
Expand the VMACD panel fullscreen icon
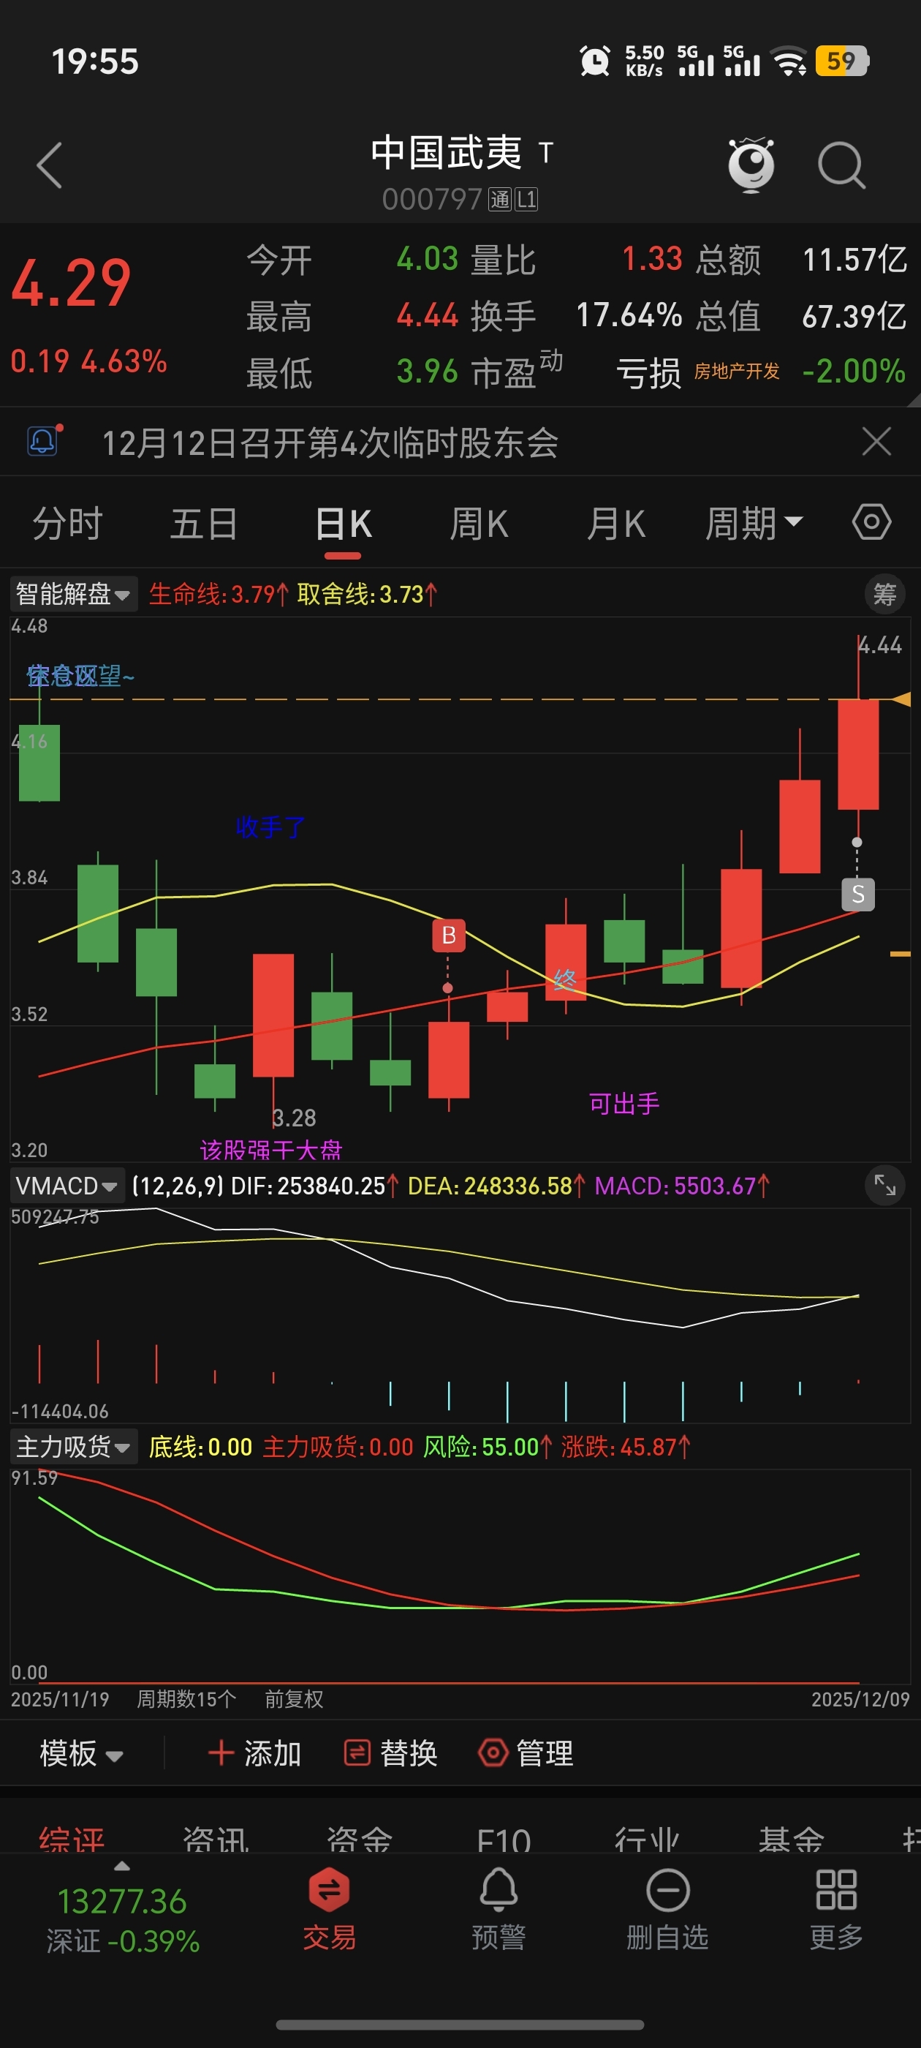(884, 1186)
